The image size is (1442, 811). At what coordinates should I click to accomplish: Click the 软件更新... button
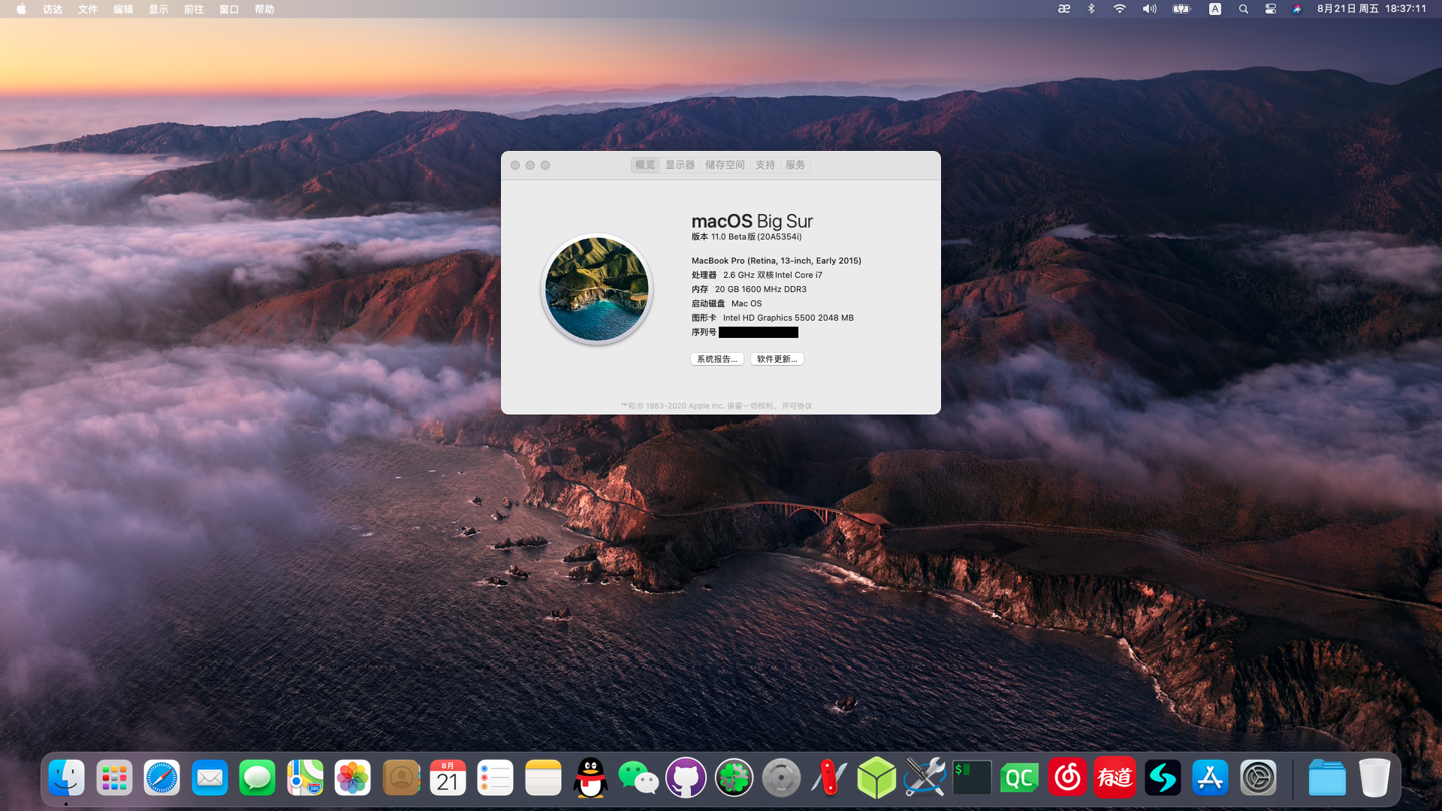pos(777,360)
